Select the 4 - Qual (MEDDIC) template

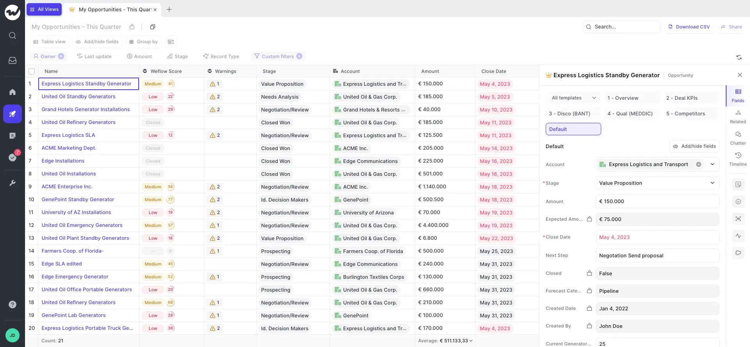(632, 113)
